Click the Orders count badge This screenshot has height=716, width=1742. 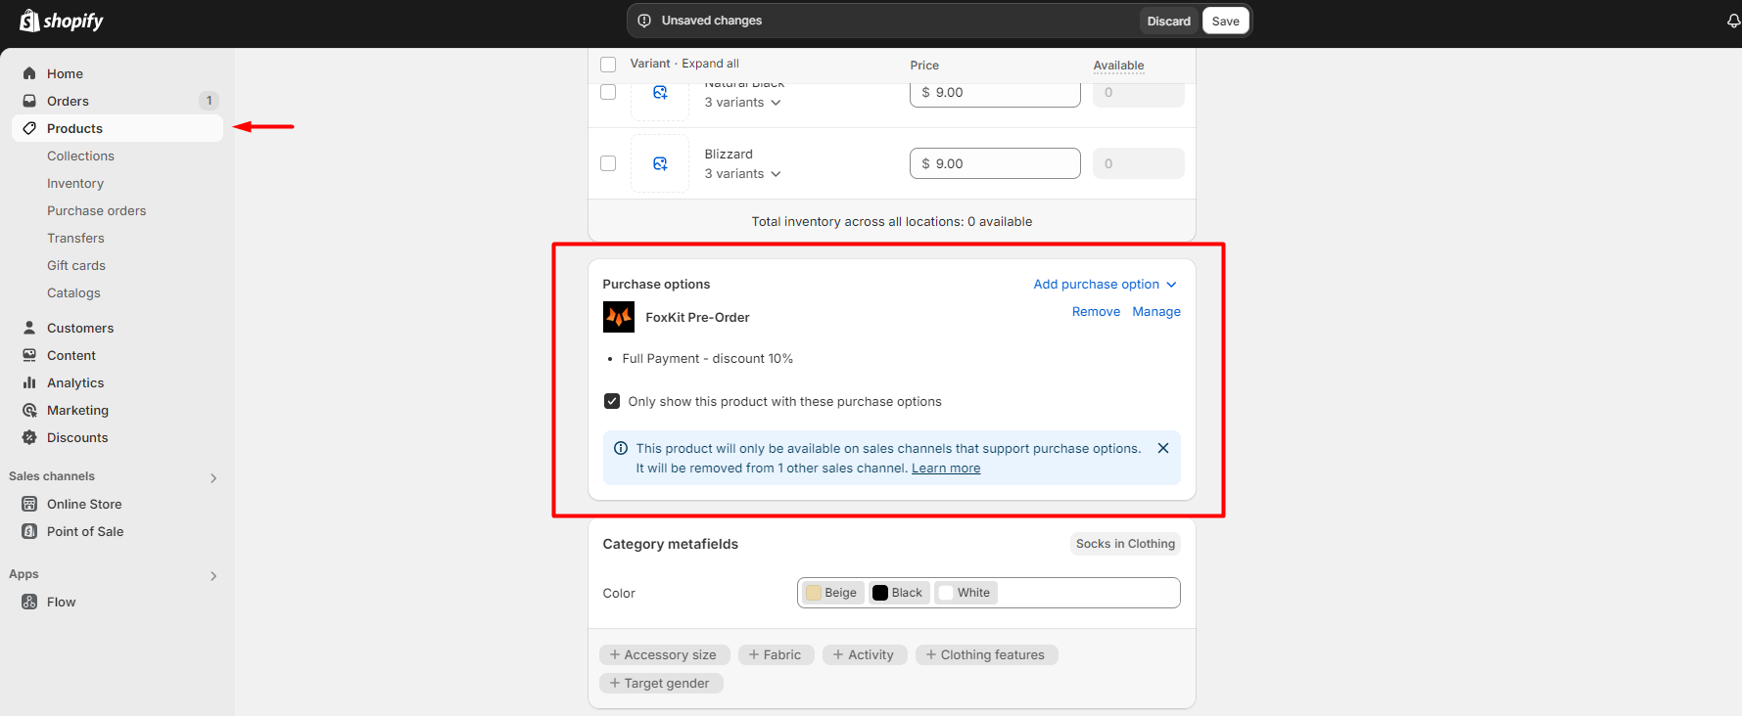click(x=209, y=101)
